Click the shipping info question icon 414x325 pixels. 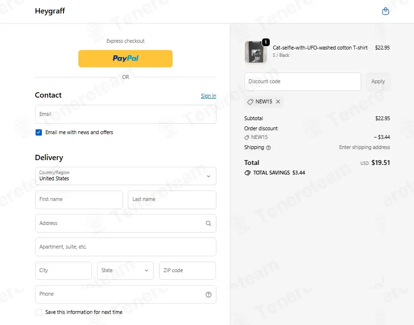tap(268, 148)
